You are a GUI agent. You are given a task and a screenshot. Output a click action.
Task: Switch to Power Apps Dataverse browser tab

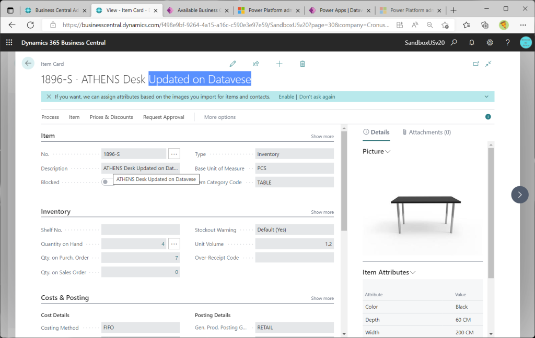pos(341,10)
